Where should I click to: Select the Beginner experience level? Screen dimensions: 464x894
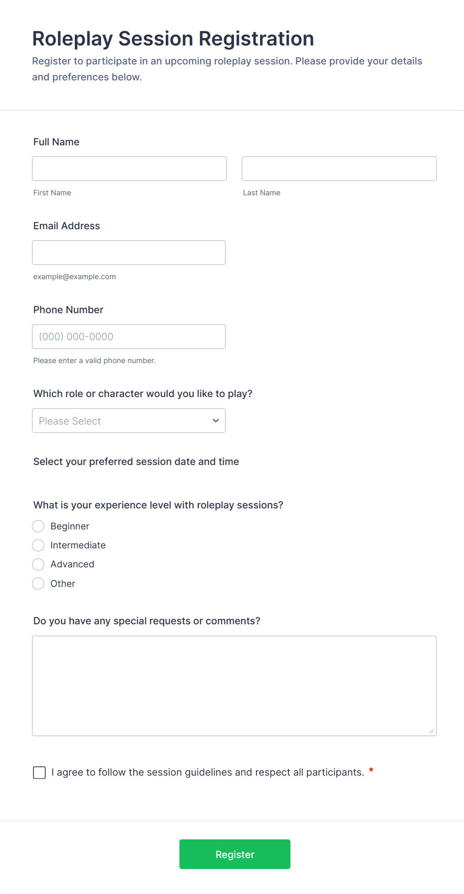coord(38,526)
